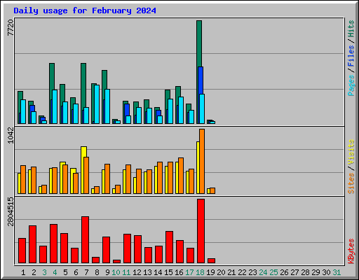359x280 pixels.
Task: Click day 26 on the date axis
Action: click(284, 272)
